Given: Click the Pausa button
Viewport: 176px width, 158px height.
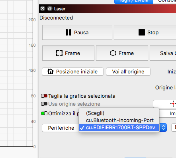Looking at the screenshot, I should pyautogui.click(x=77, y=32).
